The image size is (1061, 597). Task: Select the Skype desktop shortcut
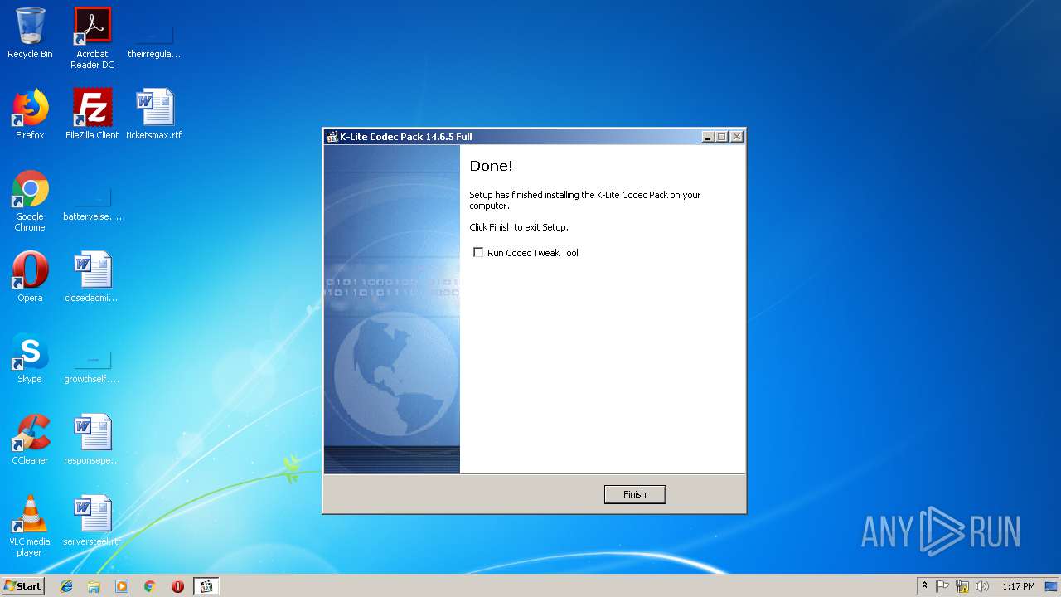tap(30, 358)
